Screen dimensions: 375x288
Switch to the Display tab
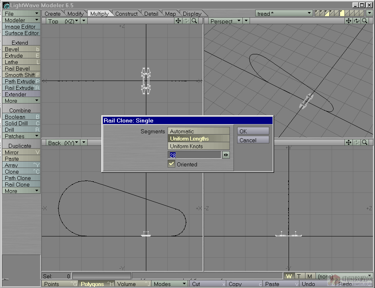[192, 14]
